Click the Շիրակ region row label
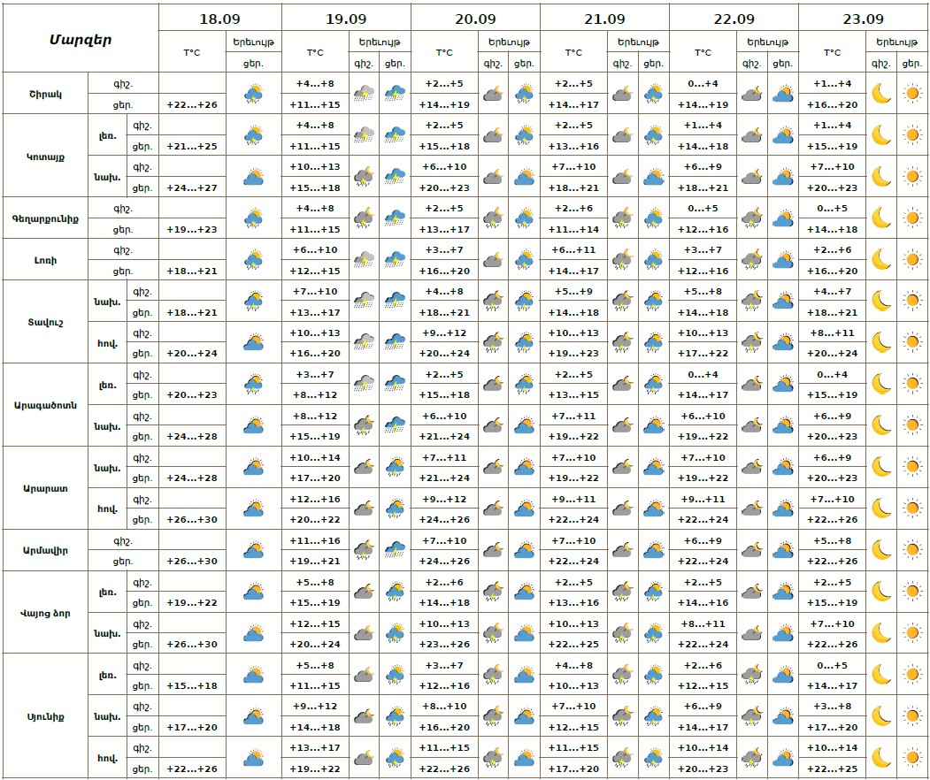The image size is (930, 780). click(44, 93)
